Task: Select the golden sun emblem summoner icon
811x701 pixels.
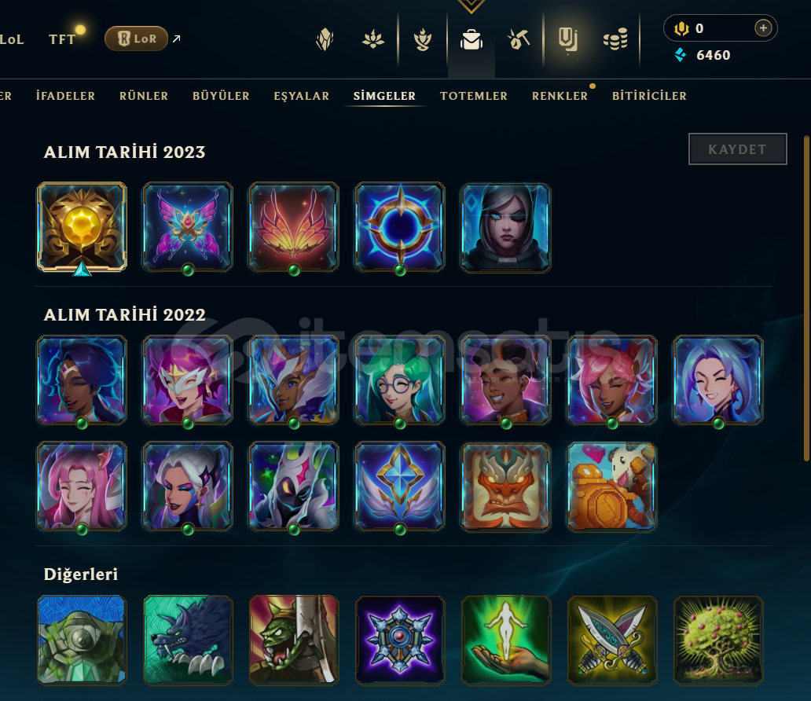Action: [82, 227]
